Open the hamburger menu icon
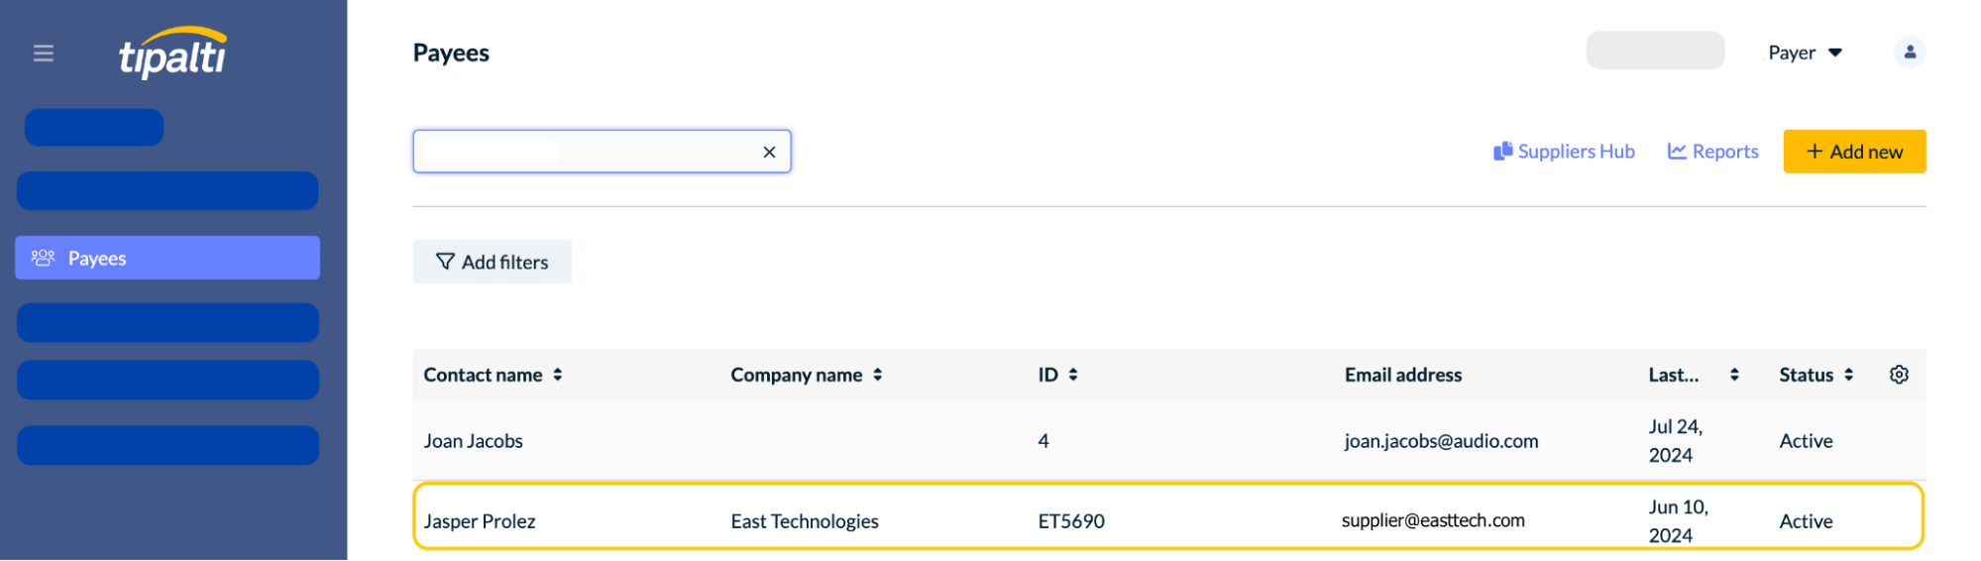 click(x=44, y=54)
